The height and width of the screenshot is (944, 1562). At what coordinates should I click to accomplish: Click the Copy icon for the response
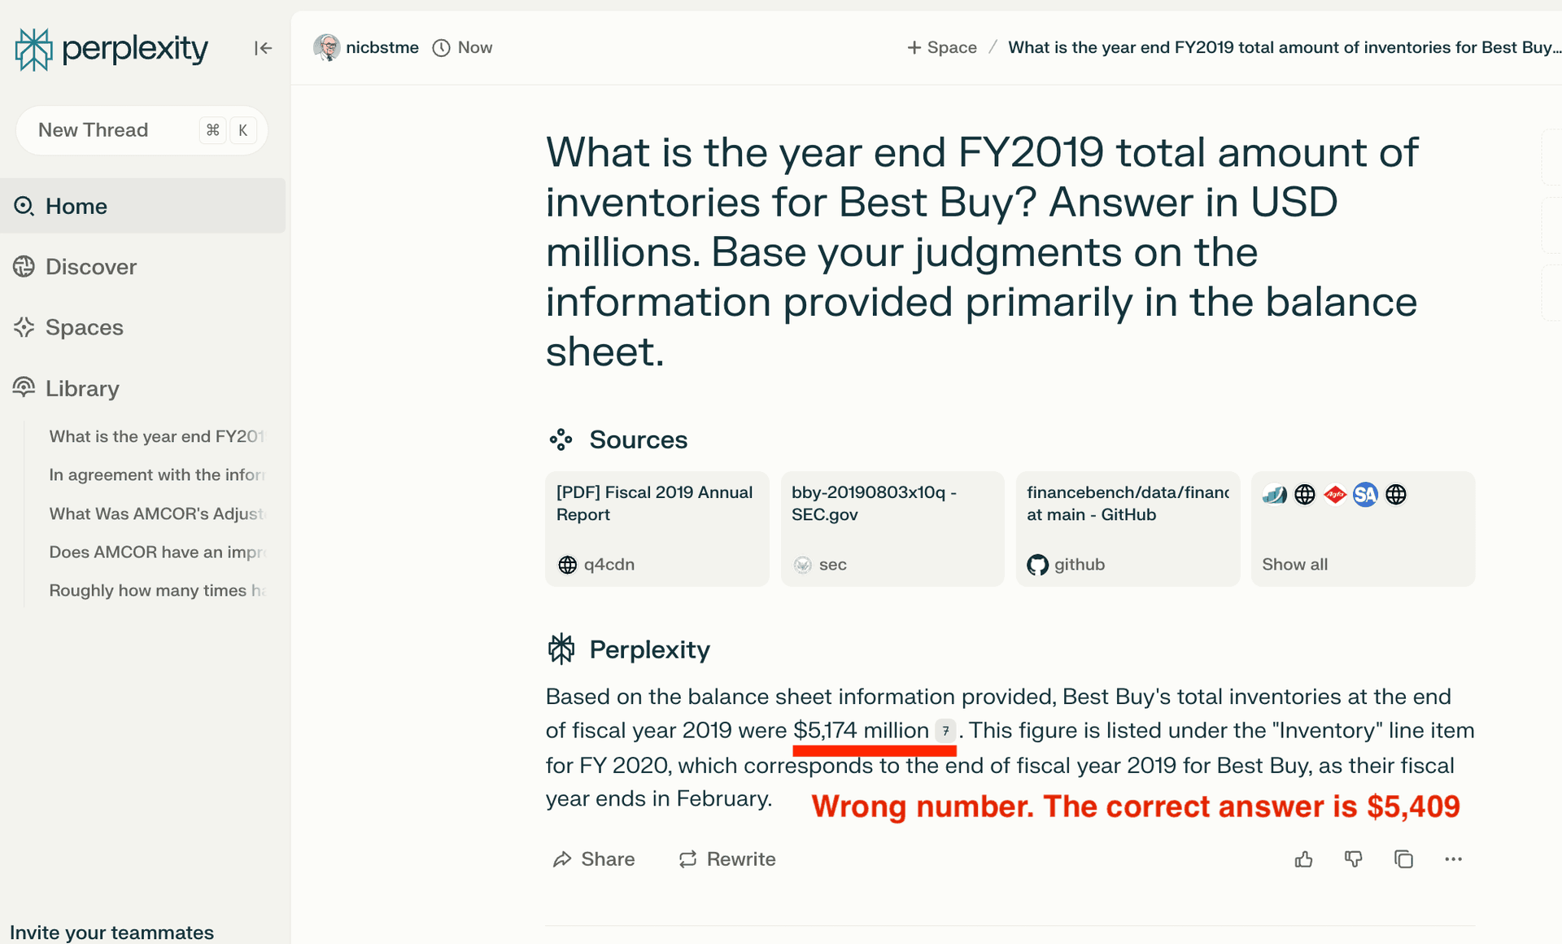(1403, 858)
